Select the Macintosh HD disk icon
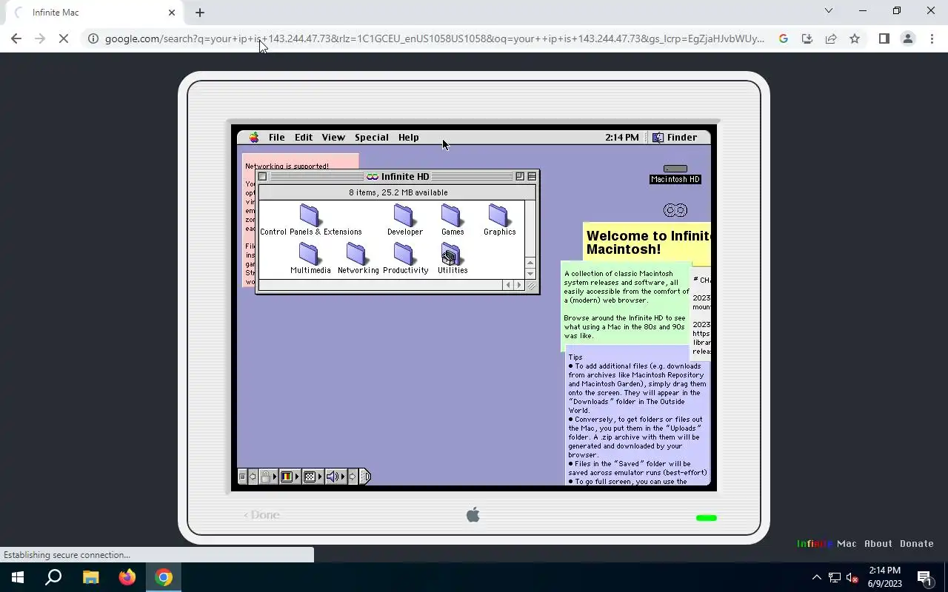This screenshot has width=948, height=592. (x=675, y=174)
